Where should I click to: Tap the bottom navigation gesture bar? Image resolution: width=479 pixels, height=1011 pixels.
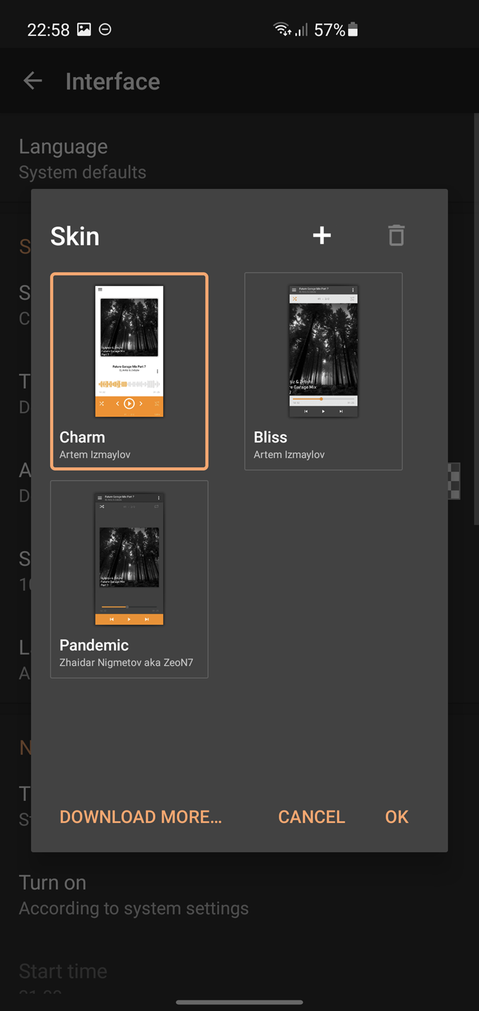[239, 1002]
